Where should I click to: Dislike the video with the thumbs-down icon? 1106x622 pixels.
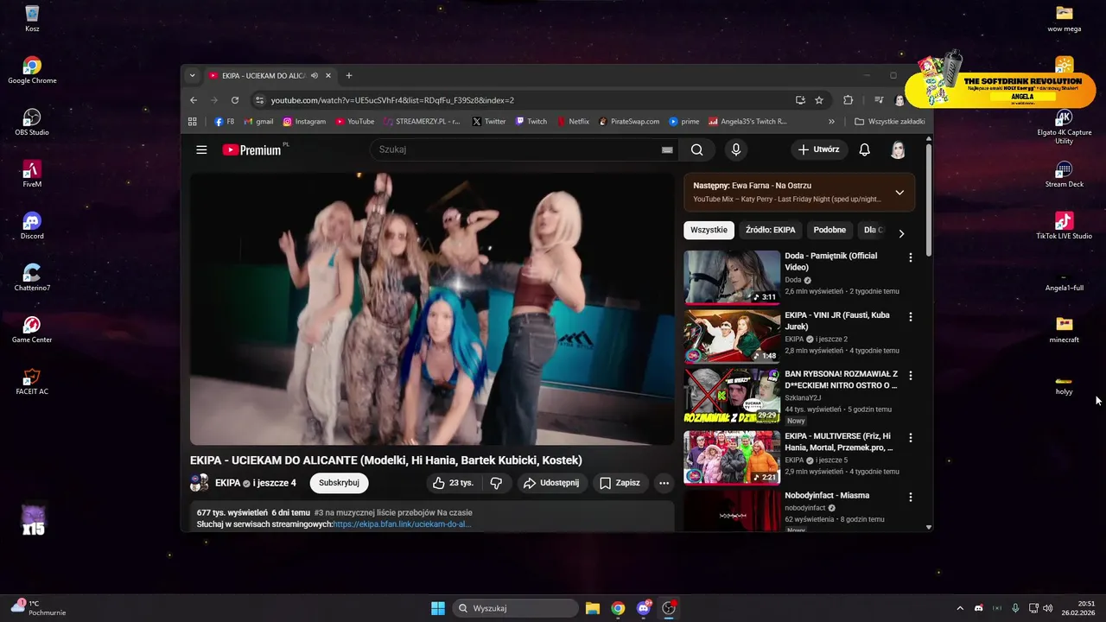[496, 483]
